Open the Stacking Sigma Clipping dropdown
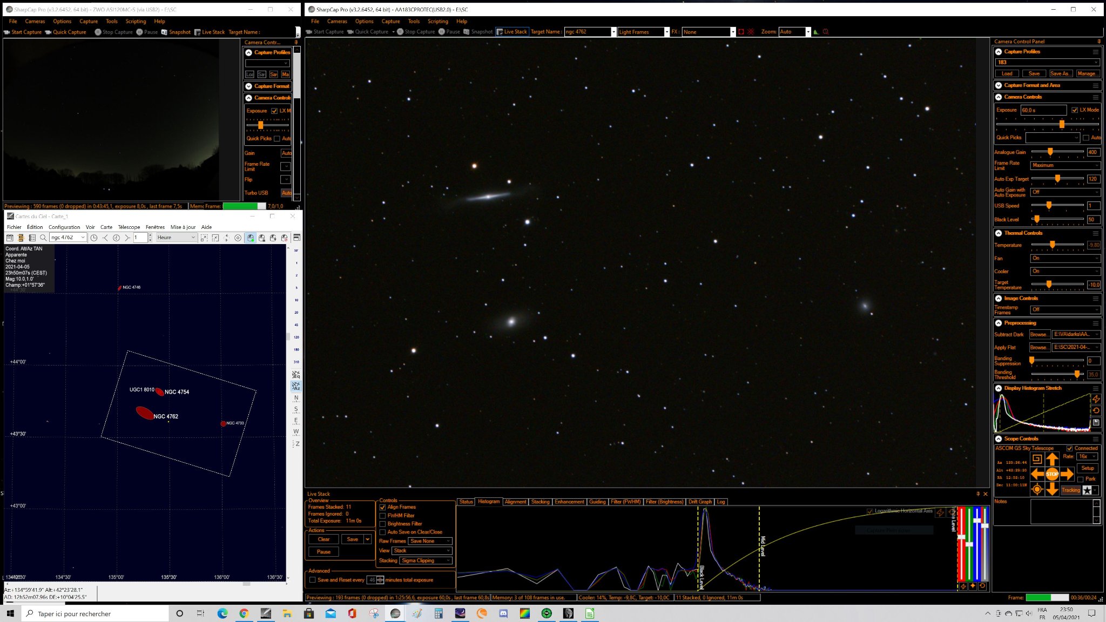 pyautogui.click(x=426, y=560)
